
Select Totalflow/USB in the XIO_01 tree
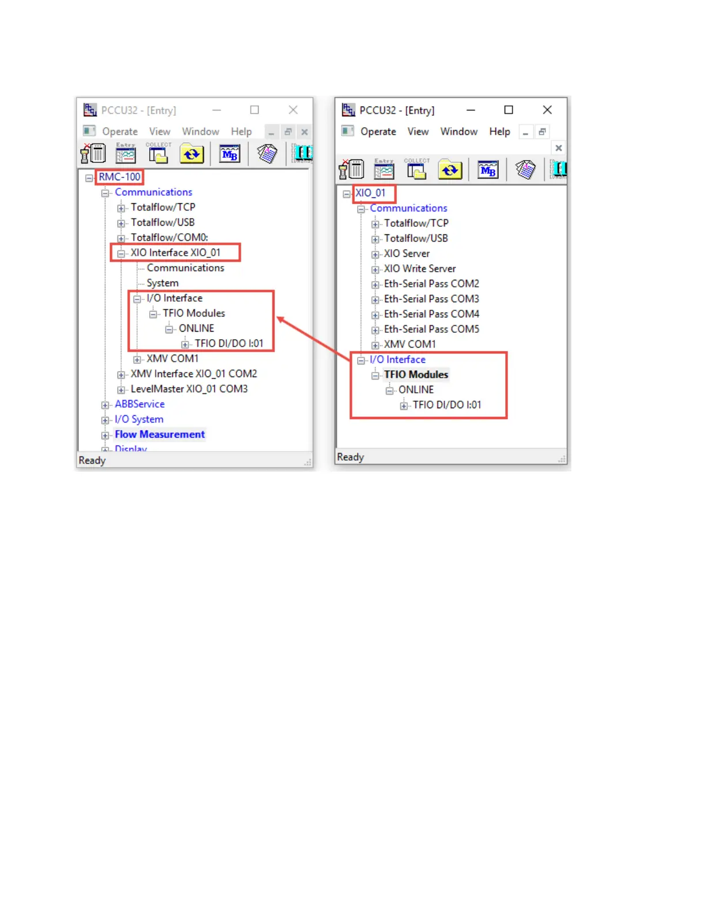416,238
